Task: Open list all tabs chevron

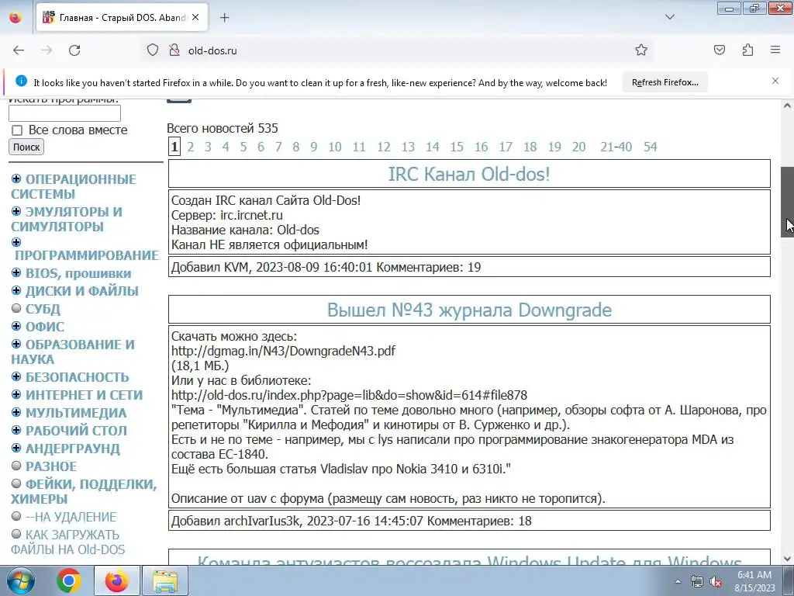Action: coord(669,17)
